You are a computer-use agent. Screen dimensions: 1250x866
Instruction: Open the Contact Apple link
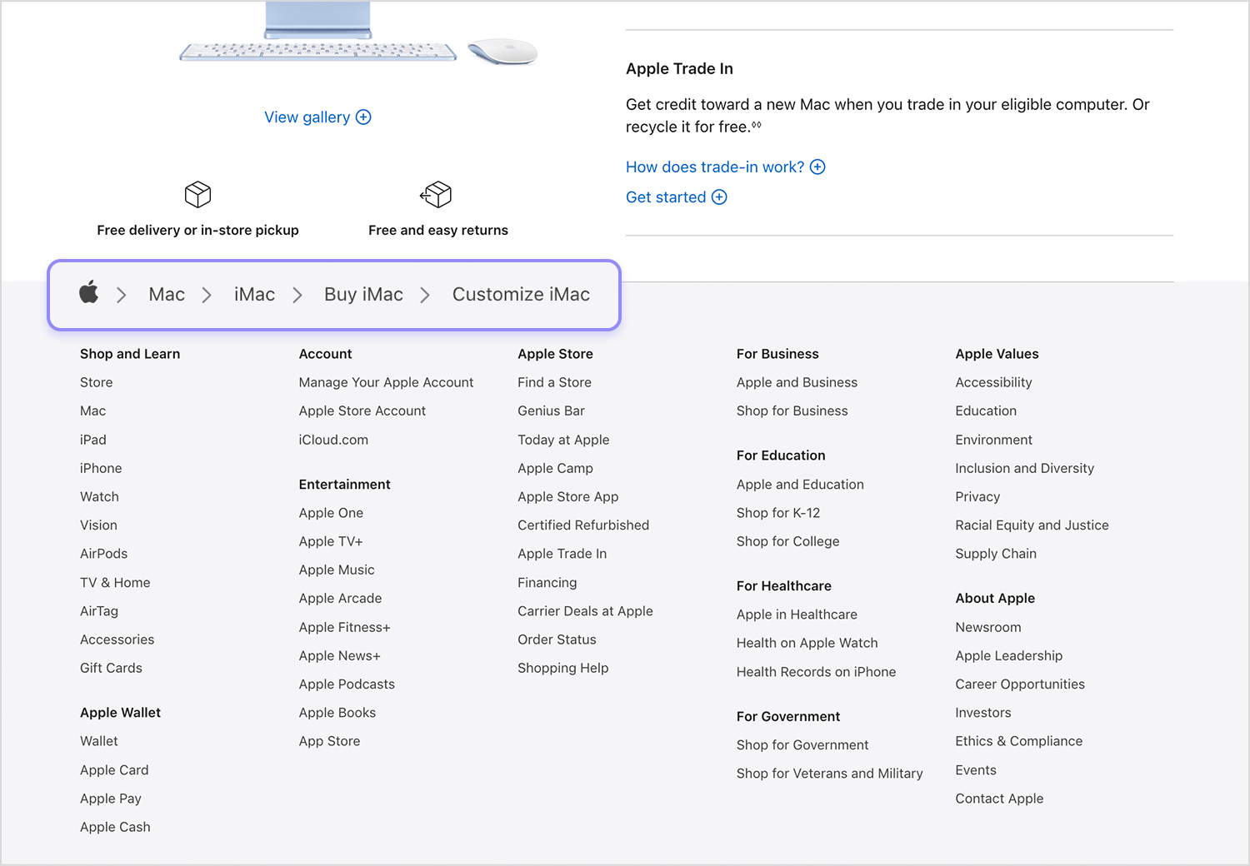pyautogui.click(x=999, y=799)
